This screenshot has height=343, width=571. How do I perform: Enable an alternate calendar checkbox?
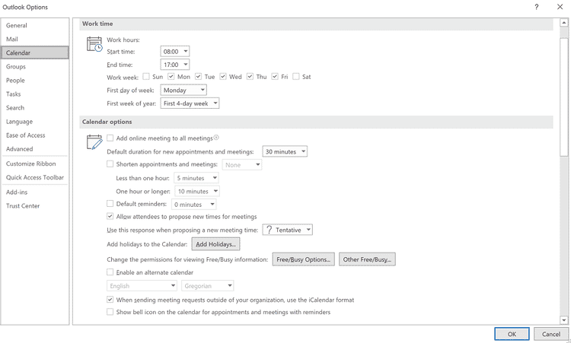point(110,272)
